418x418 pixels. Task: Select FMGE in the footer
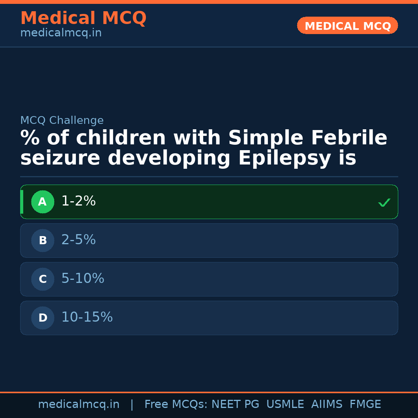pos(365,404)
